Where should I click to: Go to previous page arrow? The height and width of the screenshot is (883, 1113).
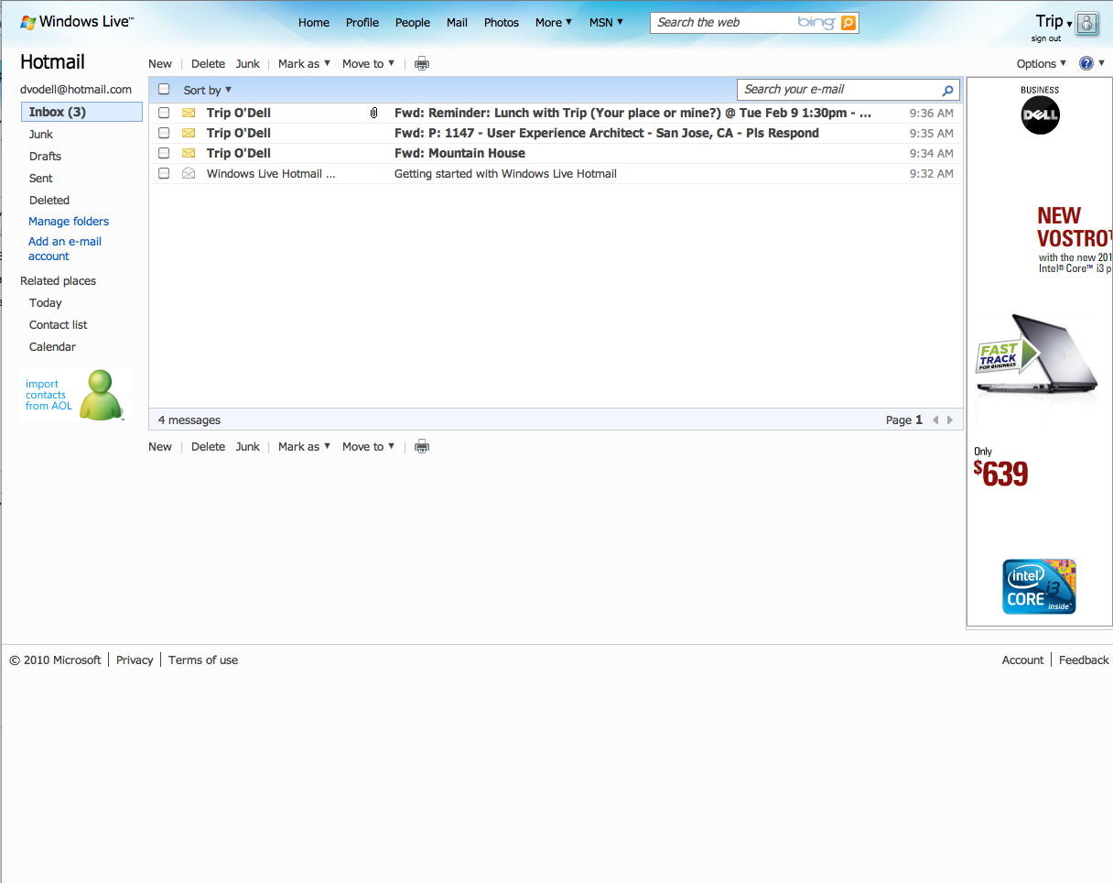[x=935, y=420]
